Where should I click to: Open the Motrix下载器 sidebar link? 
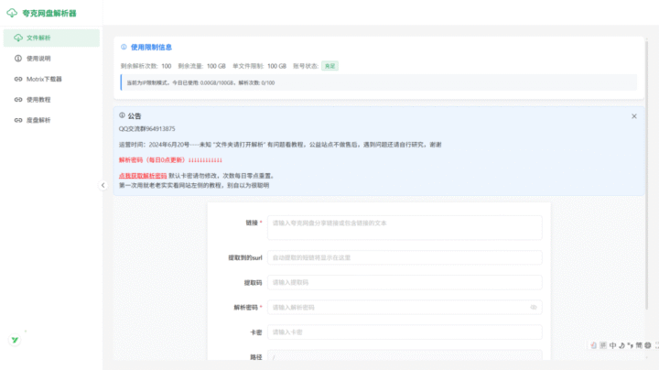pyautogui.click(x=51, y=79)
